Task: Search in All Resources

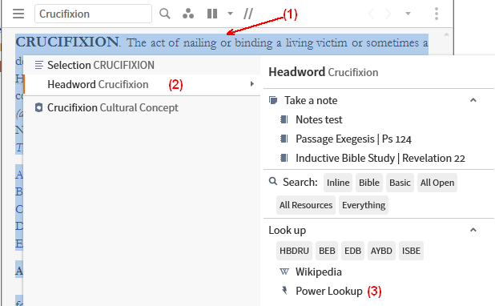Action: [306, 205]
